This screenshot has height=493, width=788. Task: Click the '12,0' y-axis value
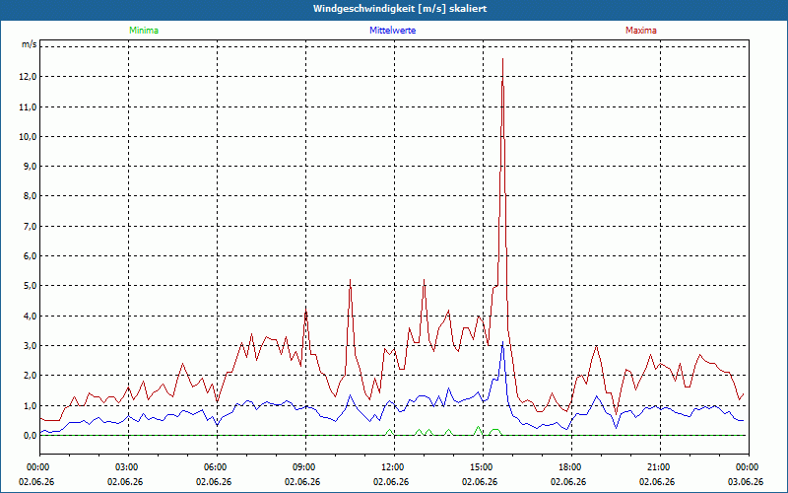click(x=29, y=77)
